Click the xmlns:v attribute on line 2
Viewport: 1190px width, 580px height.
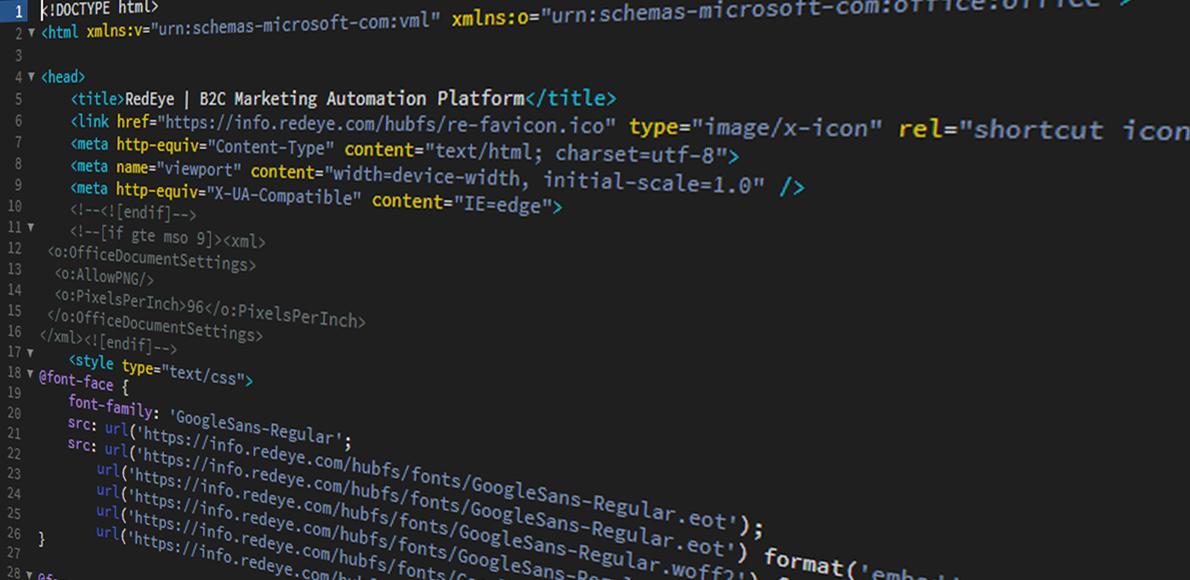click(110, 33)
